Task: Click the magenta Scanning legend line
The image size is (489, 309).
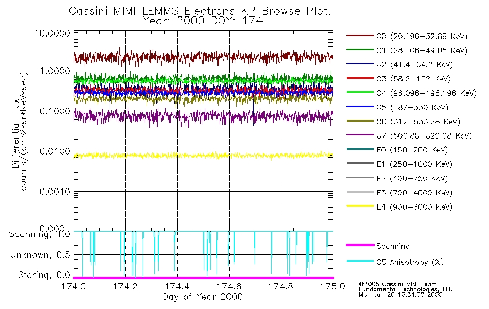Action: (360, 245)
